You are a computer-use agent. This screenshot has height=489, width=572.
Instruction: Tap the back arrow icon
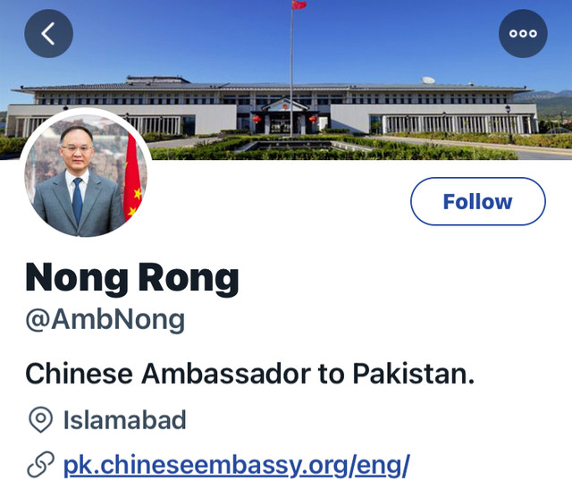click(x=48, y=34)
